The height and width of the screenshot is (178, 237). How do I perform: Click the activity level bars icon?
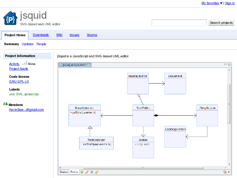24,63
